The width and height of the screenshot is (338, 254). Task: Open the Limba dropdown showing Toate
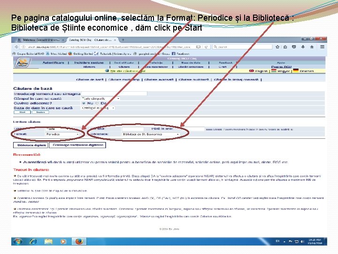pyautogui.click(x=58, y=129)
